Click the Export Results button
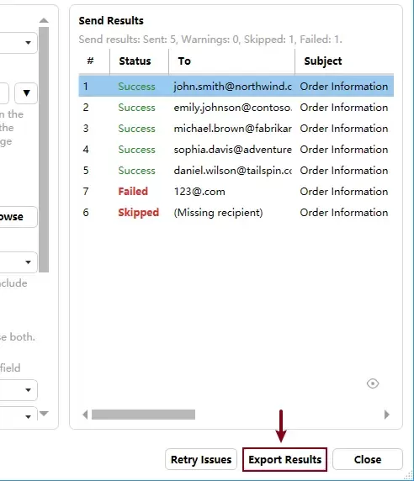 [x=284, y=459]
